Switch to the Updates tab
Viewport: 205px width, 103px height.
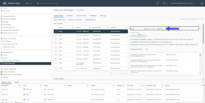(70, 16)
